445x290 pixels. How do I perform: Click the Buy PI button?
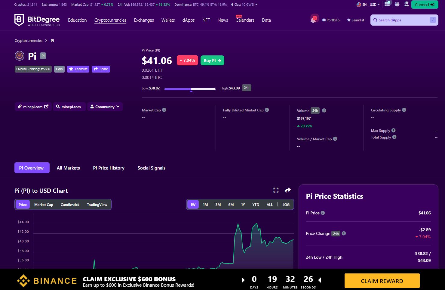pyautogui.click(x=212, y=61)
